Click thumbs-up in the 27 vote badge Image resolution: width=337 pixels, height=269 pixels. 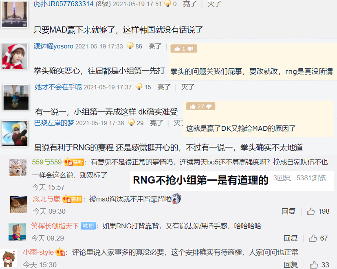[193, 106]
